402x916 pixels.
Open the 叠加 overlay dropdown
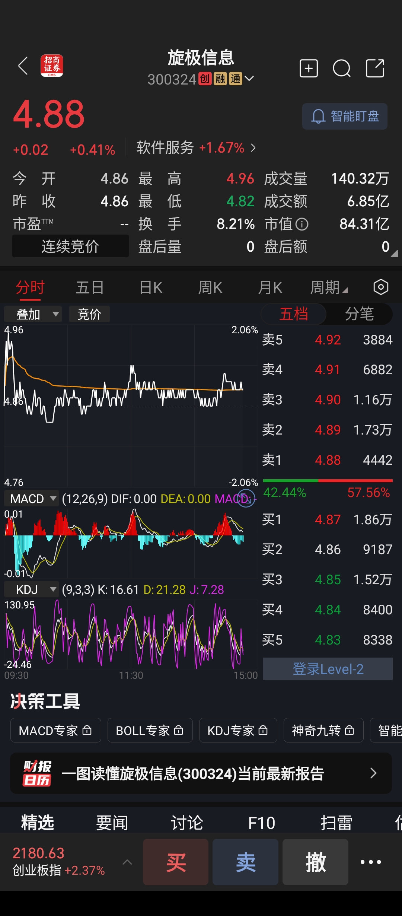(x=33, y=314)
